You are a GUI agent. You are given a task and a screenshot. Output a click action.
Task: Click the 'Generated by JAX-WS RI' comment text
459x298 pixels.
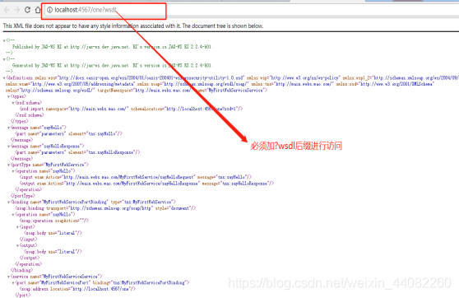tap(113, 65)
